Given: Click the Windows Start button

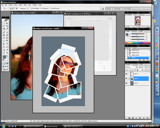Looking at the screenshot, I should tap(3, 126).
